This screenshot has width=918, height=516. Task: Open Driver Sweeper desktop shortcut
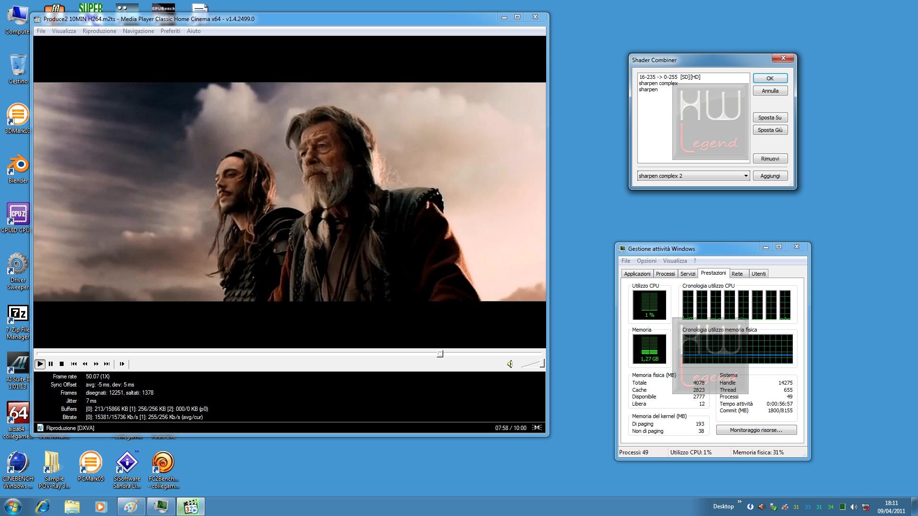click(x=18, y=271)
